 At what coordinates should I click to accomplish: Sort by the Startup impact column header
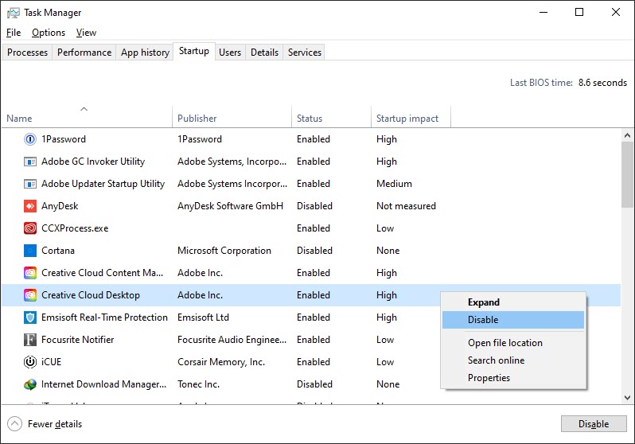pos(411,117)
